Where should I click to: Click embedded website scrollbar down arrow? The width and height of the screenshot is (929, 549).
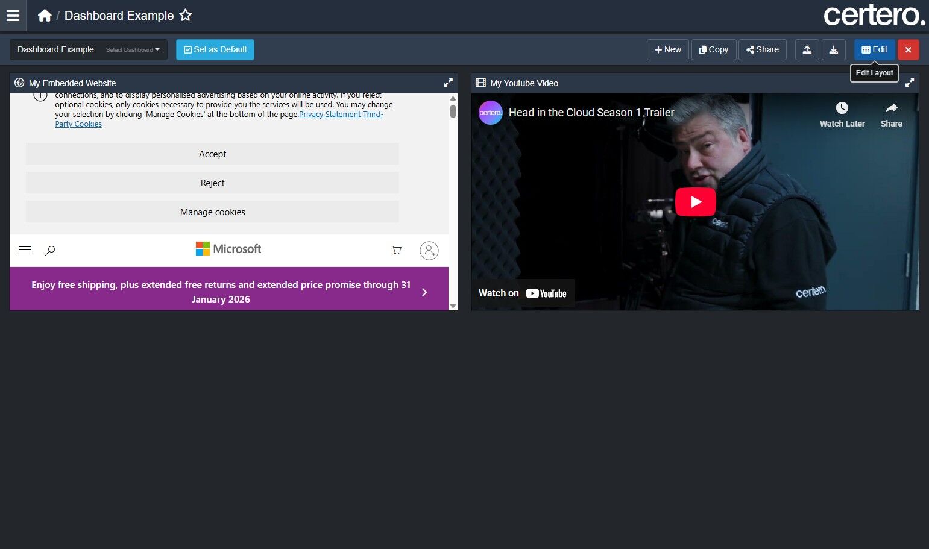[x=453, y=306]
